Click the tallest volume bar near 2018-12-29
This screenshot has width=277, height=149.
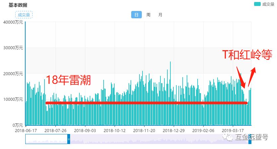click(x=170, y=93)
